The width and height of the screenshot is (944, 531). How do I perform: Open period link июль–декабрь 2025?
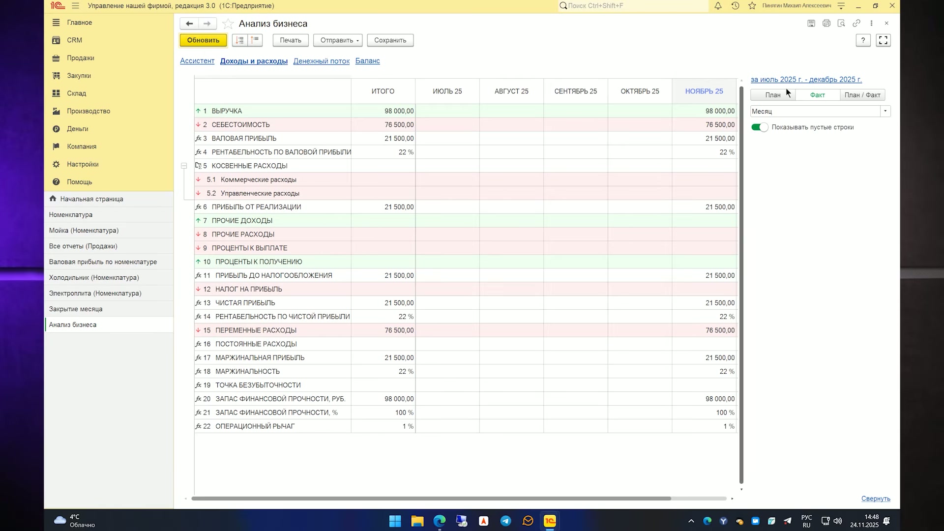[806, 80]
